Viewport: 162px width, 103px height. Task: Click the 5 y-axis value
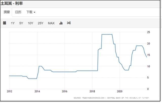click(148, 78)
